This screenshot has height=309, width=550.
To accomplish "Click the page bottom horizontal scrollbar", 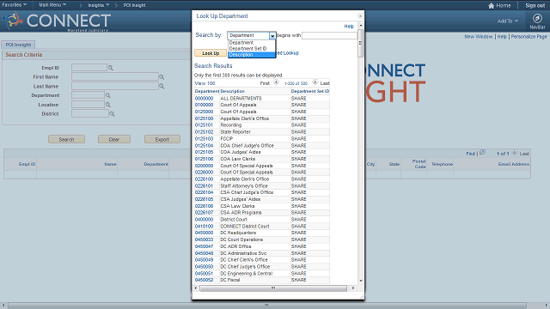I will [267, 306].
